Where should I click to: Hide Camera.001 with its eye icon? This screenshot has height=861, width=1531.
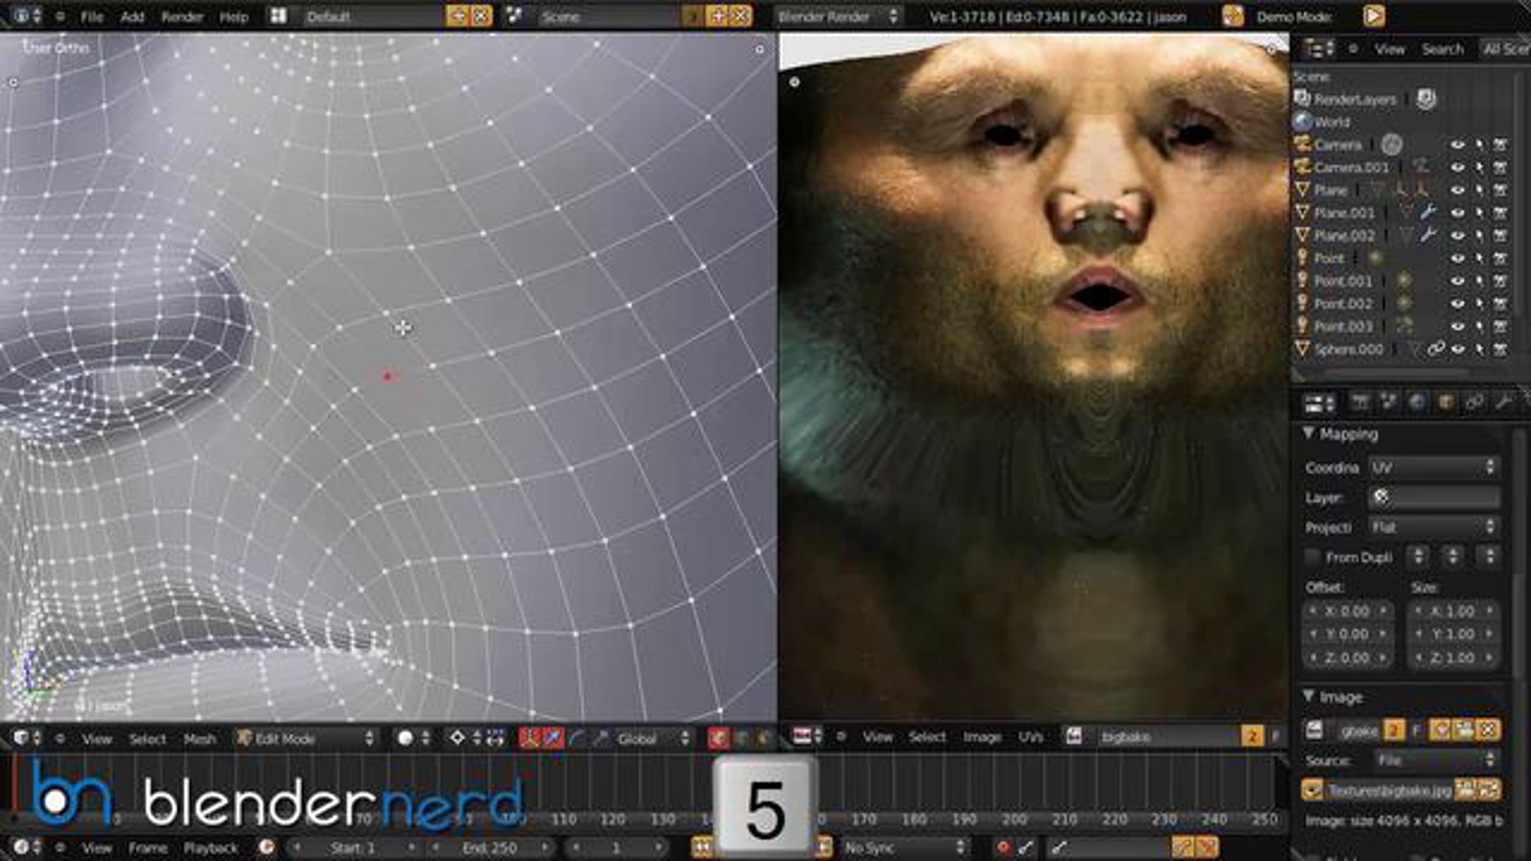click(1457, 167)
